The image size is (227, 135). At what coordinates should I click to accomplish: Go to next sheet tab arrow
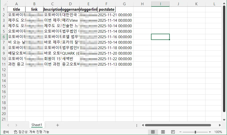(x=16, y=125)
